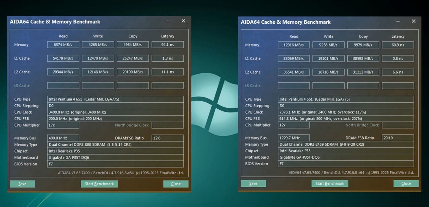Select Chipset field in left AIDA64 window

tap(115, 151)
